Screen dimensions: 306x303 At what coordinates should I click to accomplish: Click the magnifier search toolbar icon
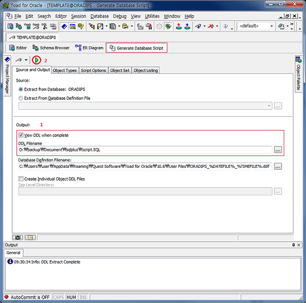click(100, 26)
